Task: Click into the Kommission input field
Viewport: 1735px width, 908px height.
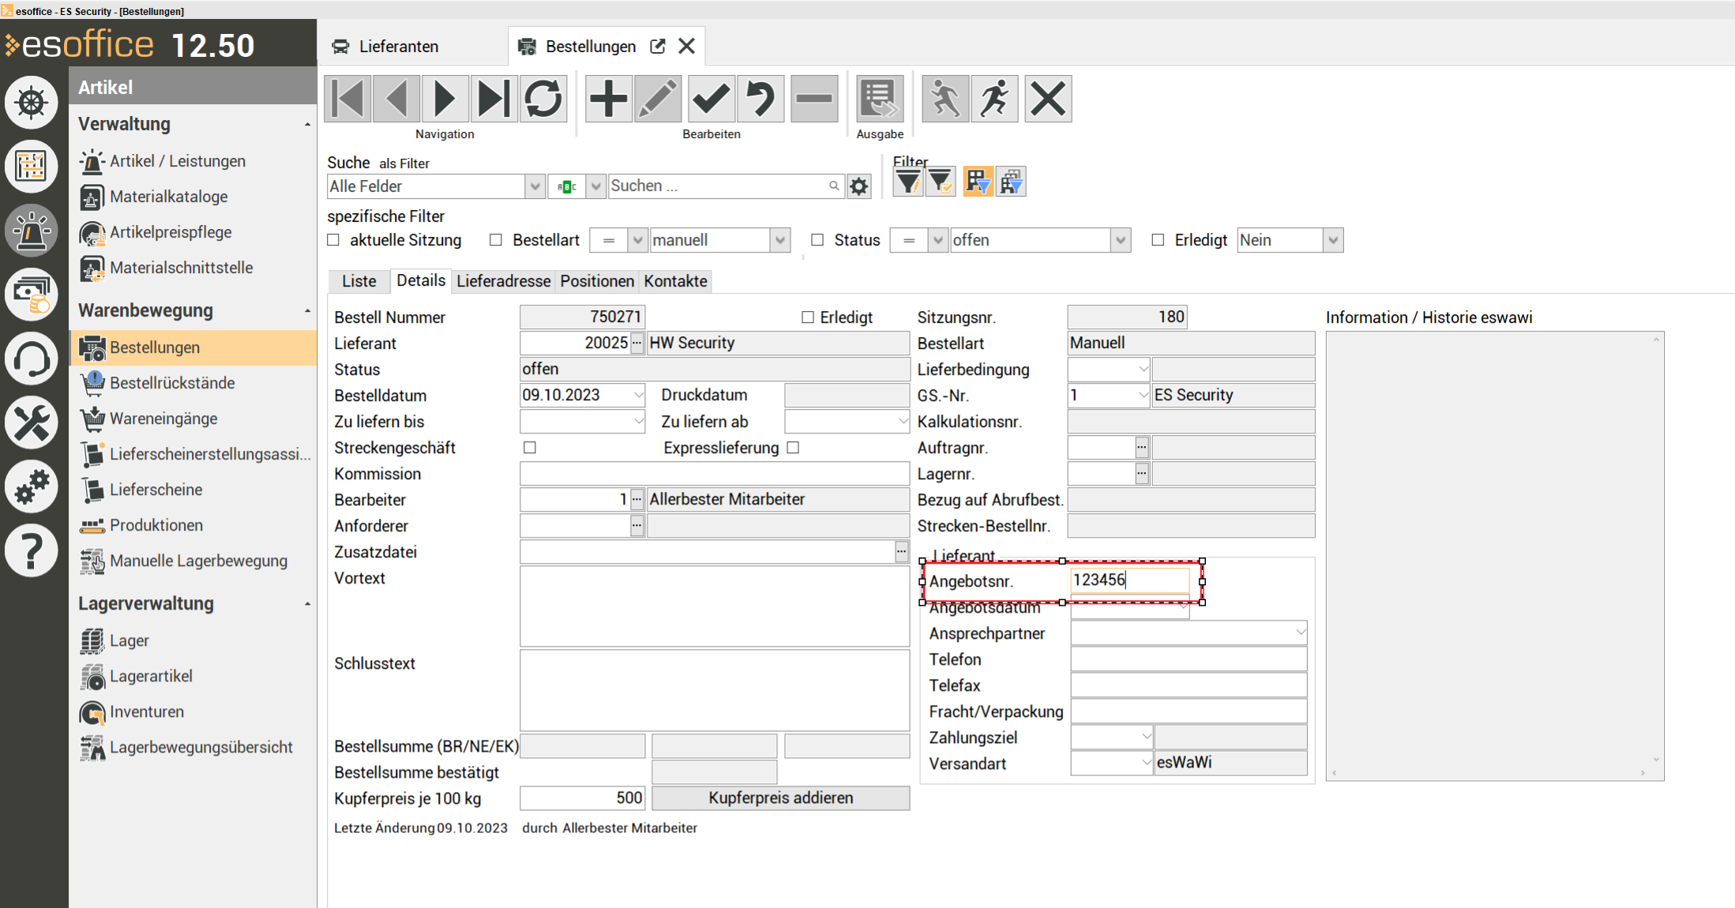Action: pyautogui.click(x=714, y=474)
